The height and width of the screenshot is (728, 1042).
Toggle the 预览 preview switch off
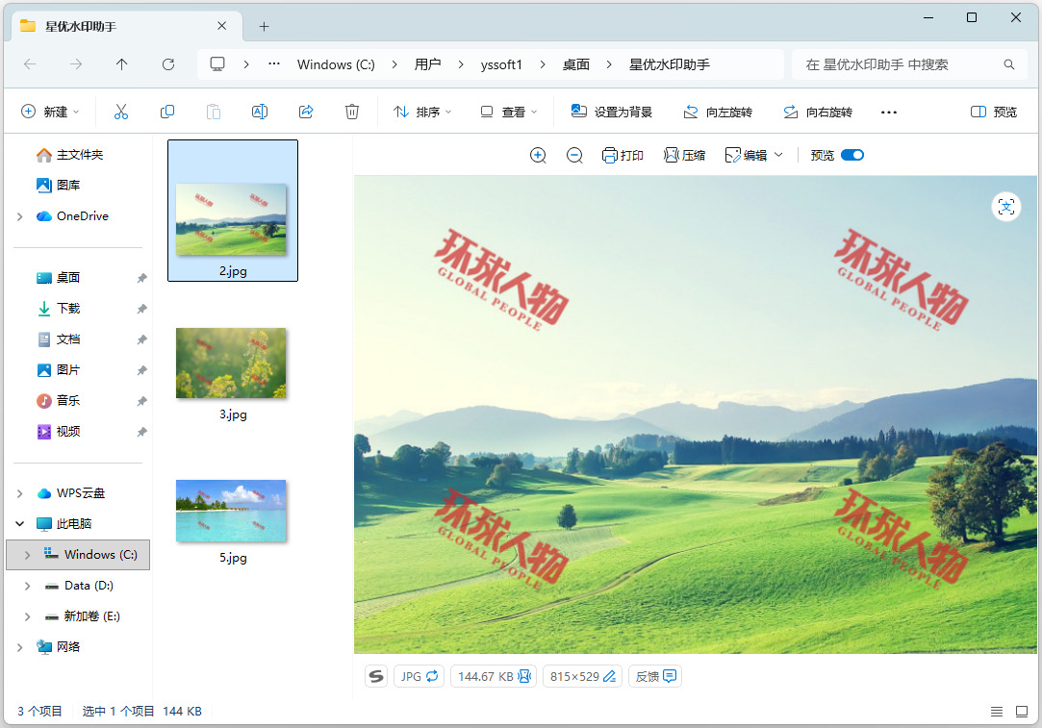(x=851, y=156)
